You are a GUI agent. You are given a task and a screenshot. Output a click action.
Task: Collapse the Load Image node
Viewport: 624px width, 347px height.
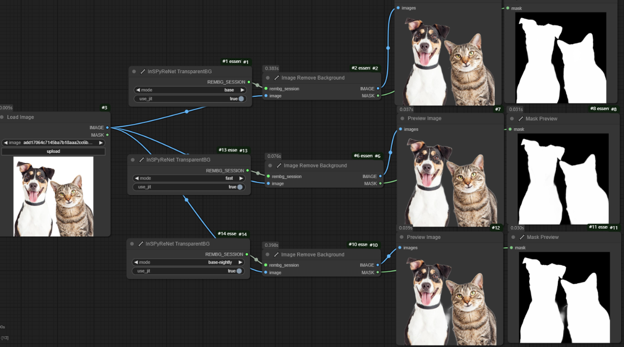point(2,117)
